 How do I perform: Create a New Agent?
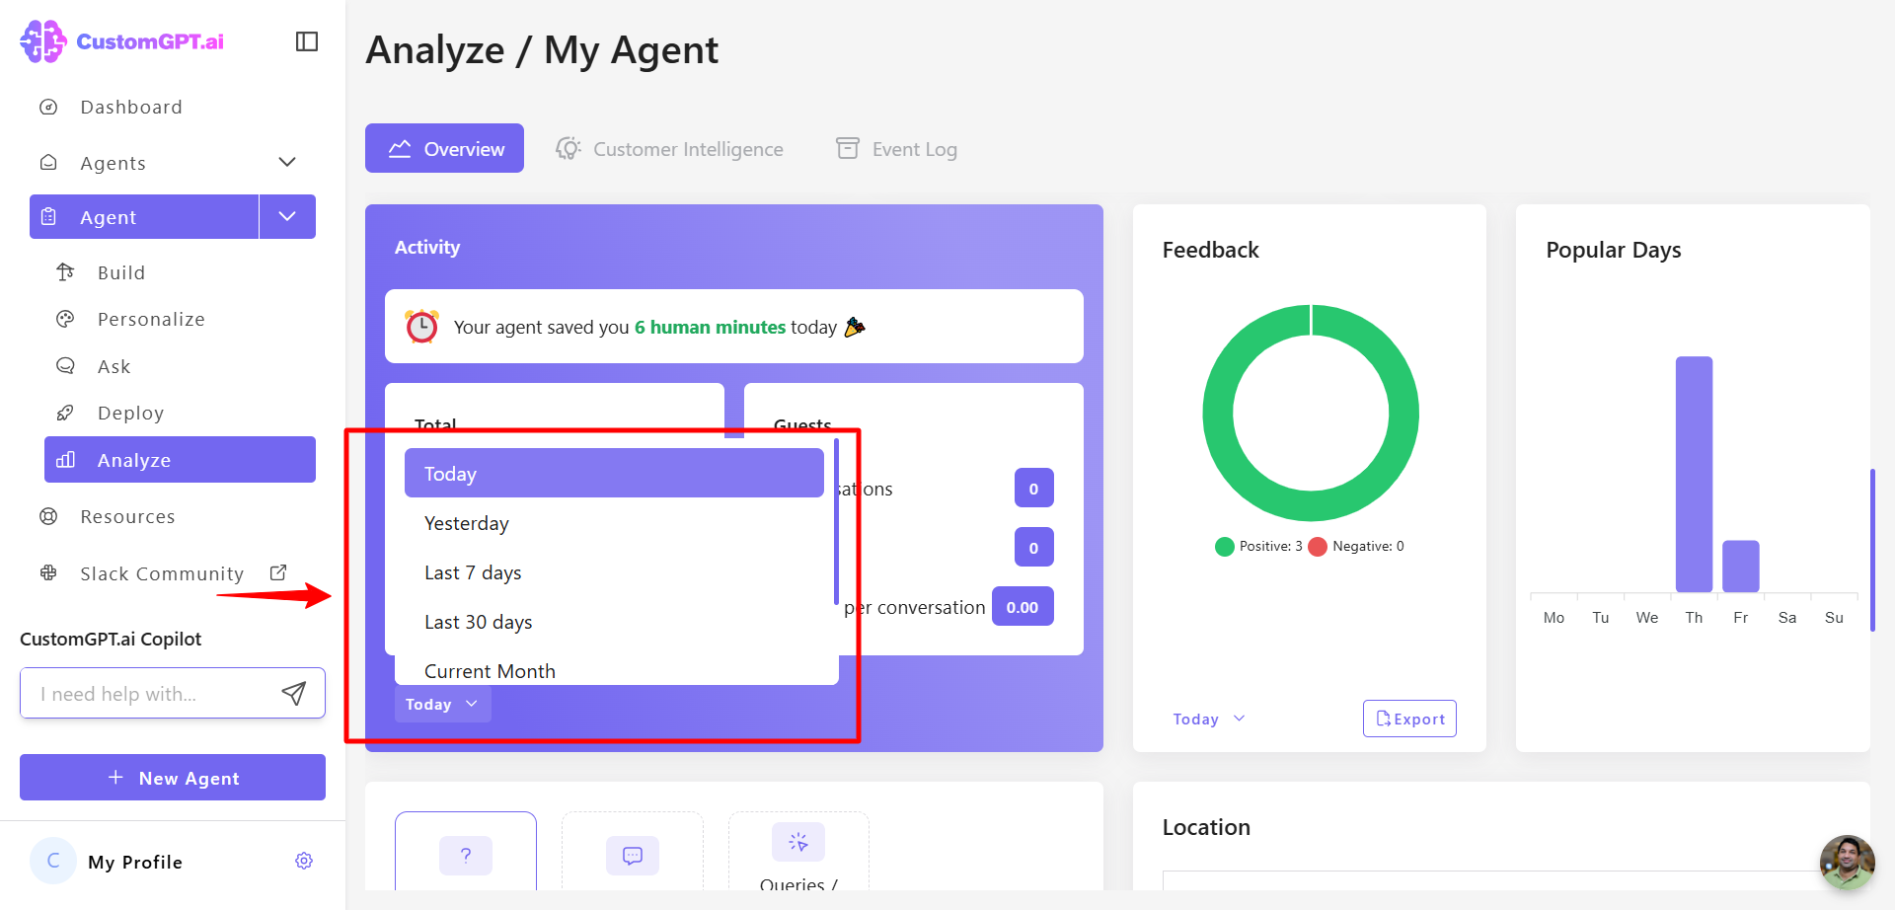click(173, 778)
